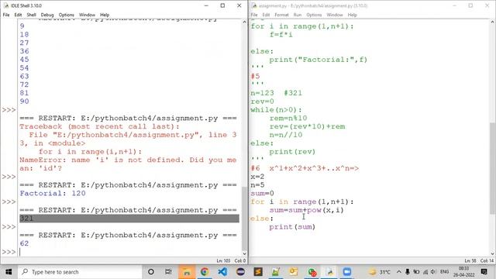This screenshot has height=279, width=496.
Task: Launch Visual Studio Code from taskbar
Action: pos(222,272)
